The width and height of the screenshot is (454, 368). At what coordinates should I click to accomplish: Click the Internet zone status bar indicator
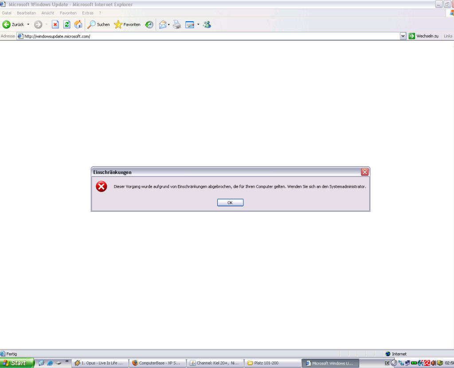point(396,354)
